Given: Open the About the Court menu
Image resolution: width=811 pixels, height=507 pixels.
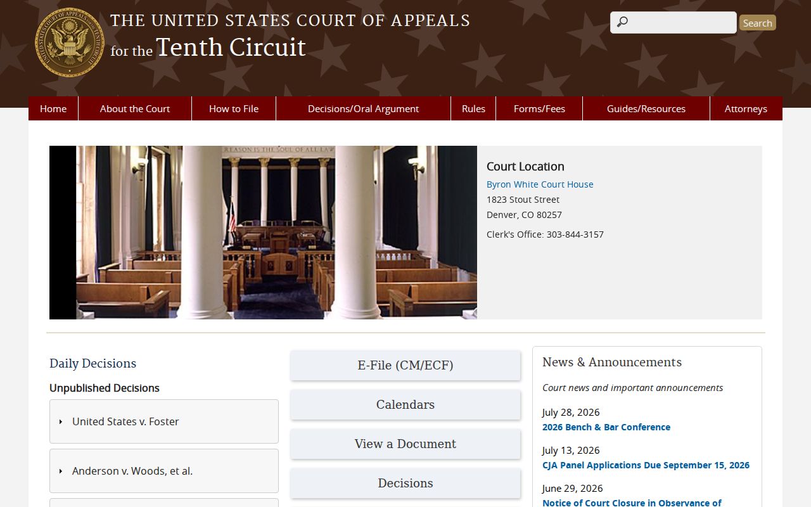Looking at the screenshot, I should point(135,108).
